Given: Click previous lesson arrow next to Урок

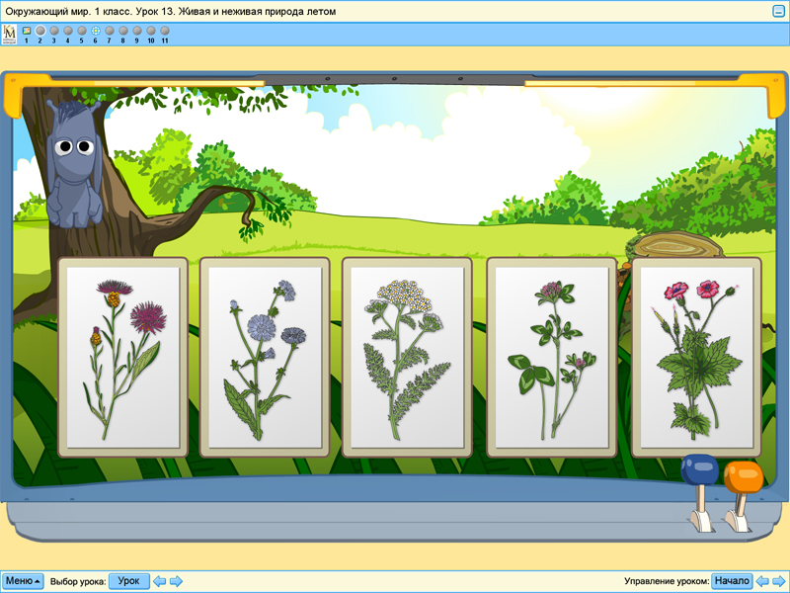Looking at the screenshot, I should coord(159,581).
